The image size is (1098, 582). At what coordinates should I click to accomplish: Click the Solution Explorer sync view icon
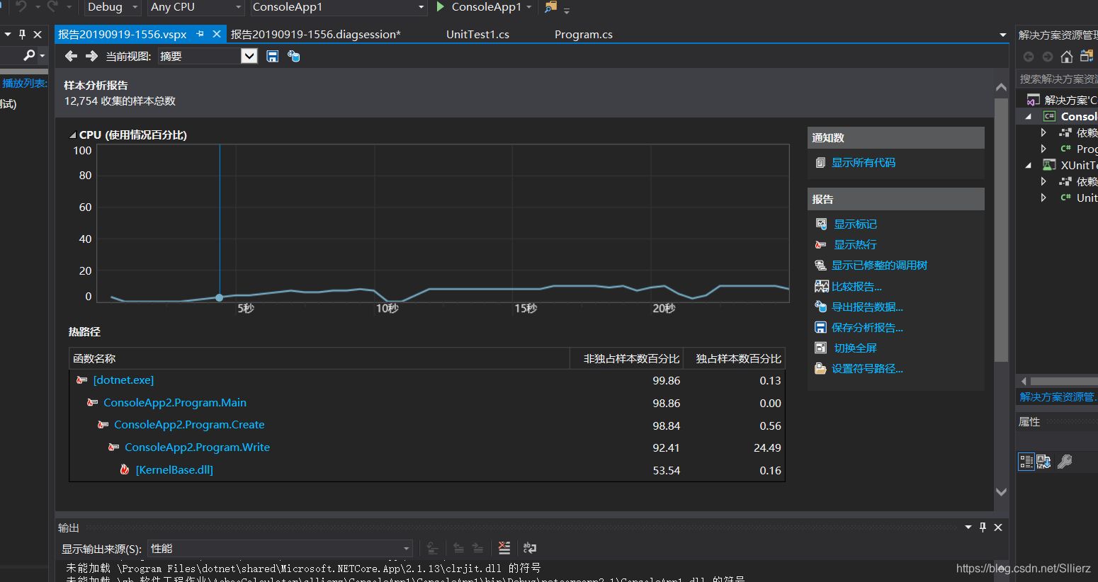coord(1087,56)
